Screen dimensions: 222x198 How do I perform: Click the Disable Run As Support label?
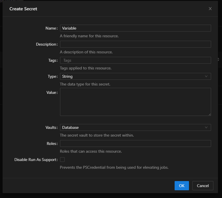click(36, 160)
